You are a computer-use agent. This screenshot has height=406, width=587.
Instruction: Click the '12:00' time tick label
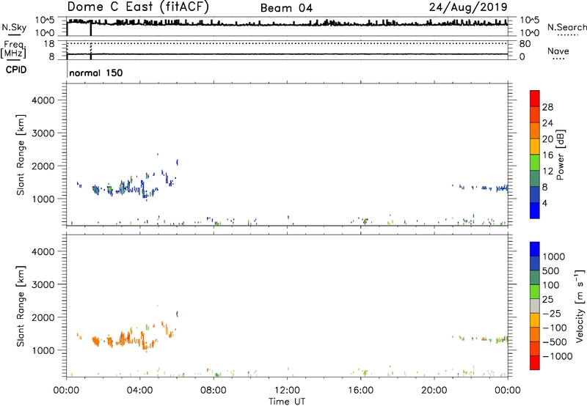tap(287, 391)
